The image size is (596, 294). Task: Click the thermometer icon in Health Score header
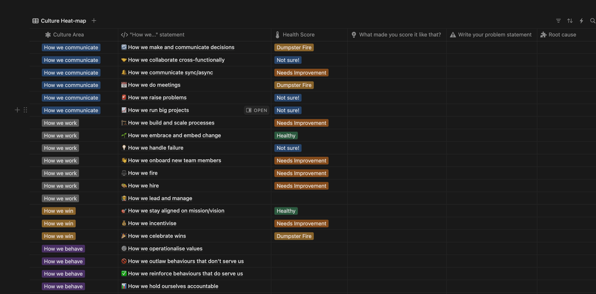click(x=278, y=35)
